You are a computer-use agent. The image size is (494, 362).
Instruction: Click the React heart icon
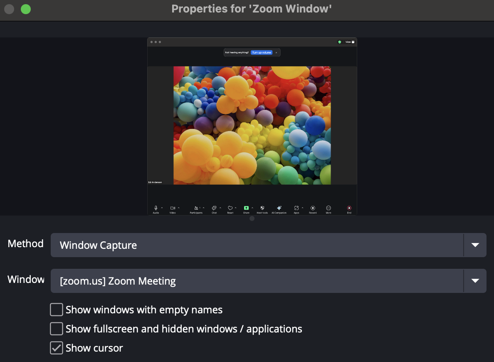[x=230, y=208]
